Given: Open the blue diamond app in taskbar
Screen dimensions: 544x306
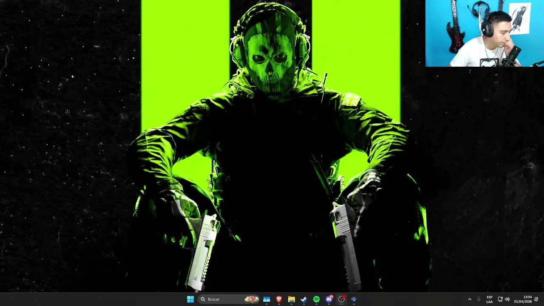Looking at the screenshot, I should tap(354, 299).
